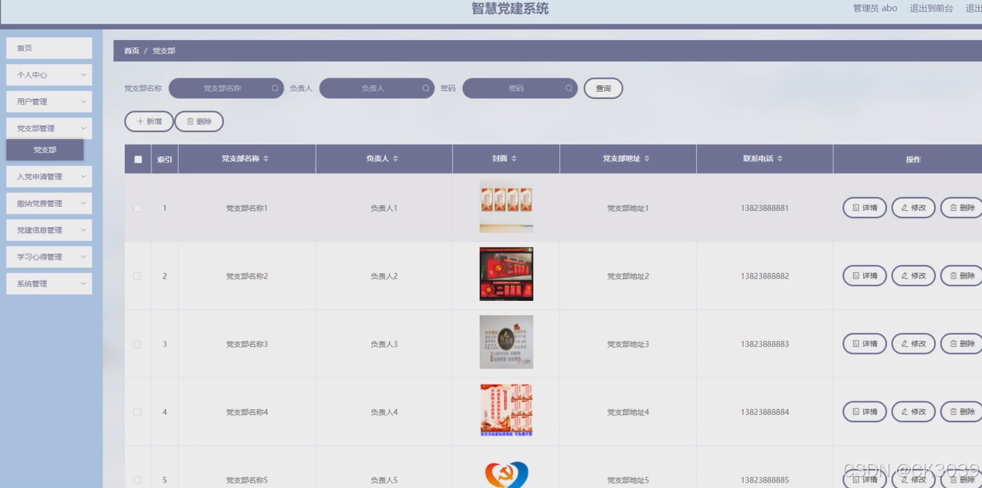Click the 删除 batch delete button
Viewport: 982px width, 488px height.
click(199, 121)
